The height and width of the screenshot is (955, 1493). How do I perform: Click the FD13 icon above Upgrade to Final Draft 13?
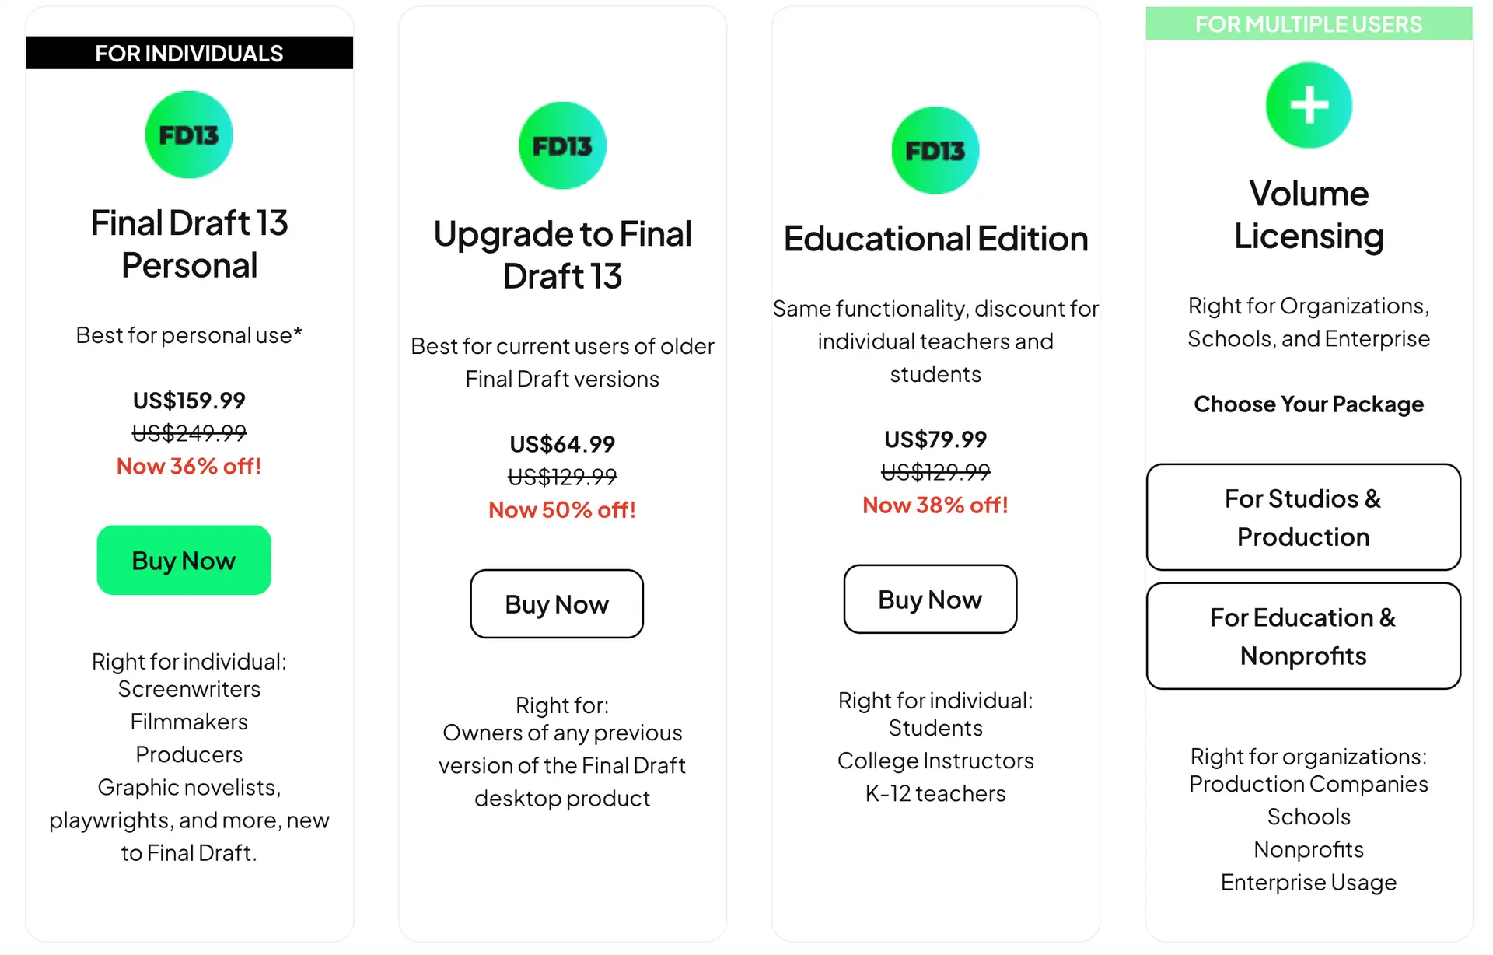(x=562, y=145)
